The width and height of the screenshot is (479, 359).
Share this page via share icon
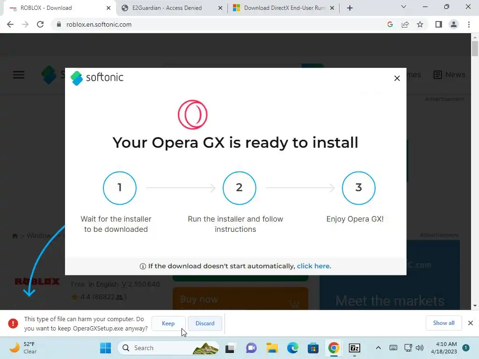(x=405, y=24)
